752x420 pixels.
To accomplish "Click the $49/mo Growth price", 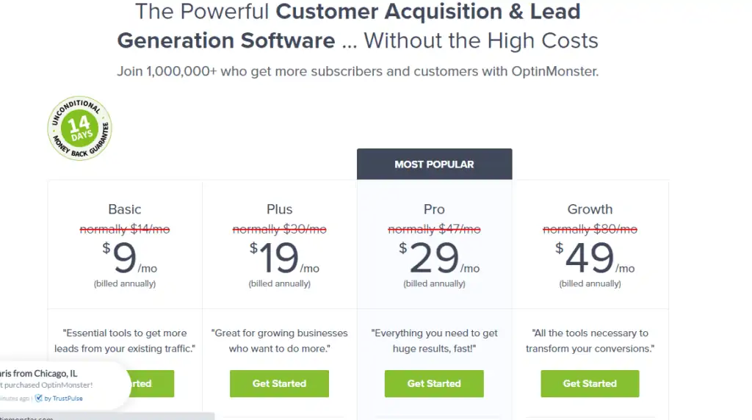I will coord(595,258).
